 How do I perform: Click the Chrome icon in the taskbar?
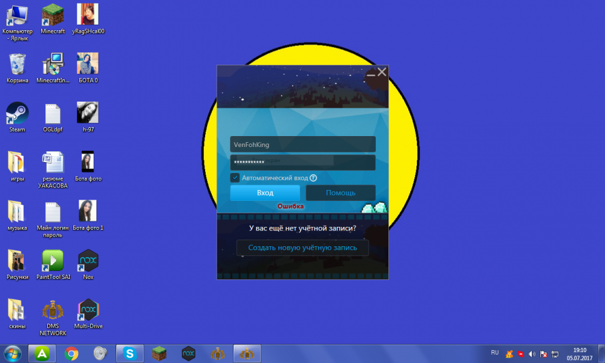coord(71,353)
